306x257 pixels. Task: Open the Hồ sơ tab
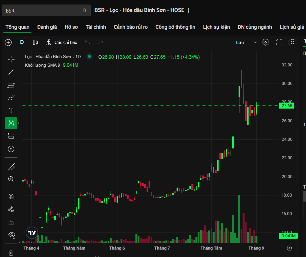pos(71,27)
